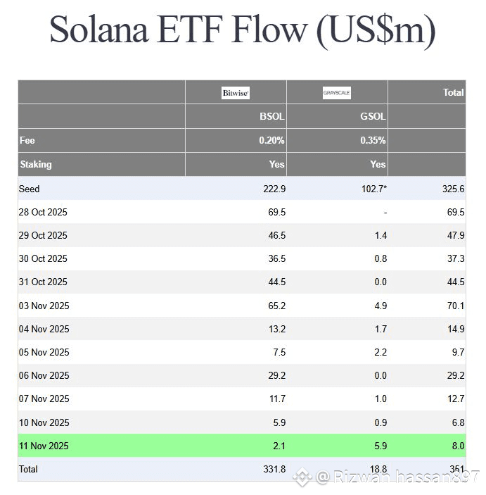
Task: Click the watermark logo before username
Action: coord(303,478)
